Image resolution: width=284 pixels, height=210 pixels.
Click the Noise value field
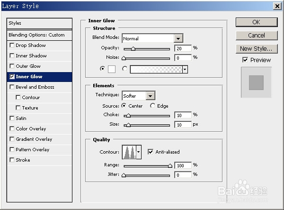[x=183, y=58]
